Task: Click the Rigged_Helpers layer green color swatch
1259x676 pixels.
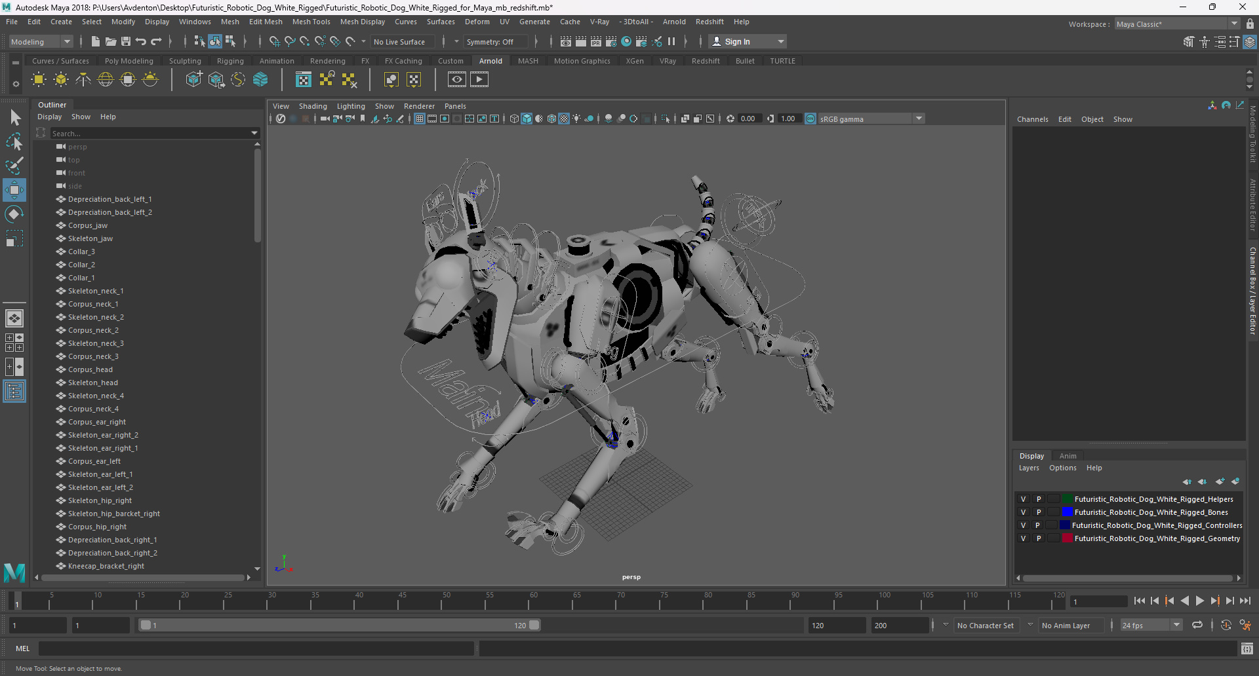Action: (x=1067, y=499)
